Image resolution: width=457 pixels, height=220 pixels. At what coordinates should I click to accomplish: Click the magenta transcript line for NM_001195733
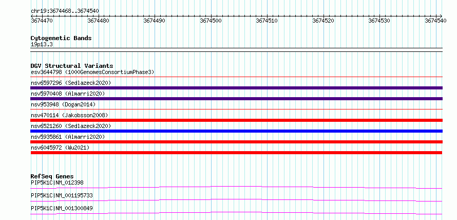click(236, 200)
